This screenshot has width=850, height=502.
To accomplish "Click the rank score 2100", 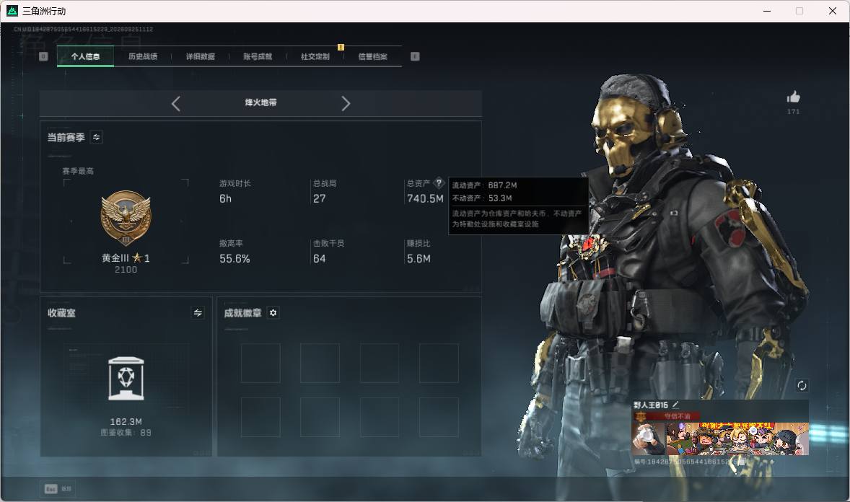I will (126, 270).
